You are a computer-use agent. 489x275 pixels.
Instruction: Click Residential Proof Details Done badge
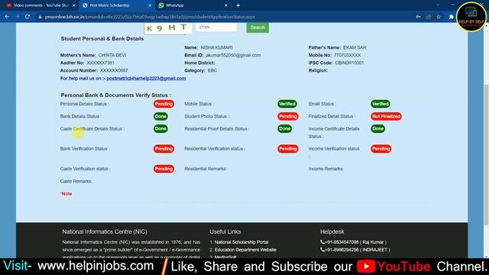pos(285,129)
